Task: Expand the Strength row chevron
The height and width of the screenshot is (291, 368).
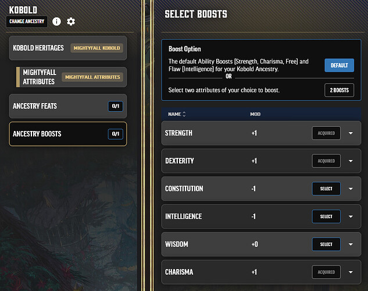Action: [351, 133]
